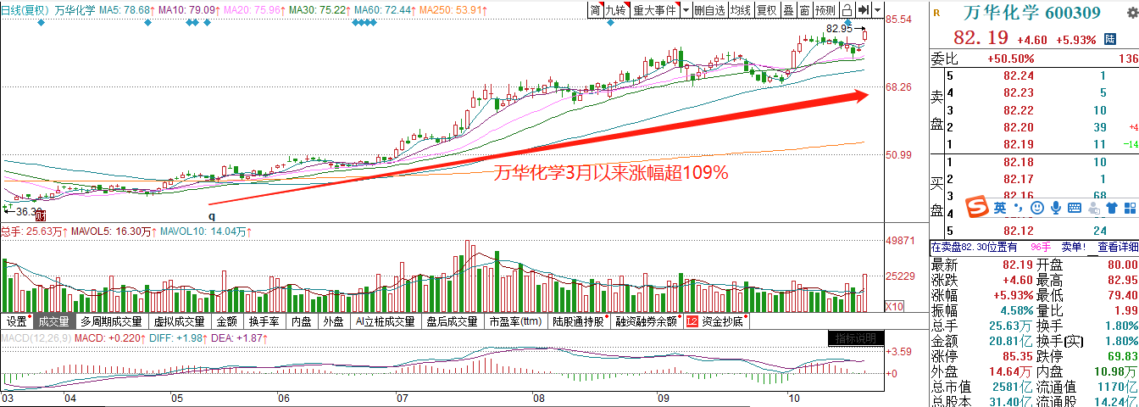1139x407 pixels.
Task: Click the R margin-trading badge
Action: tap(936, 12)
